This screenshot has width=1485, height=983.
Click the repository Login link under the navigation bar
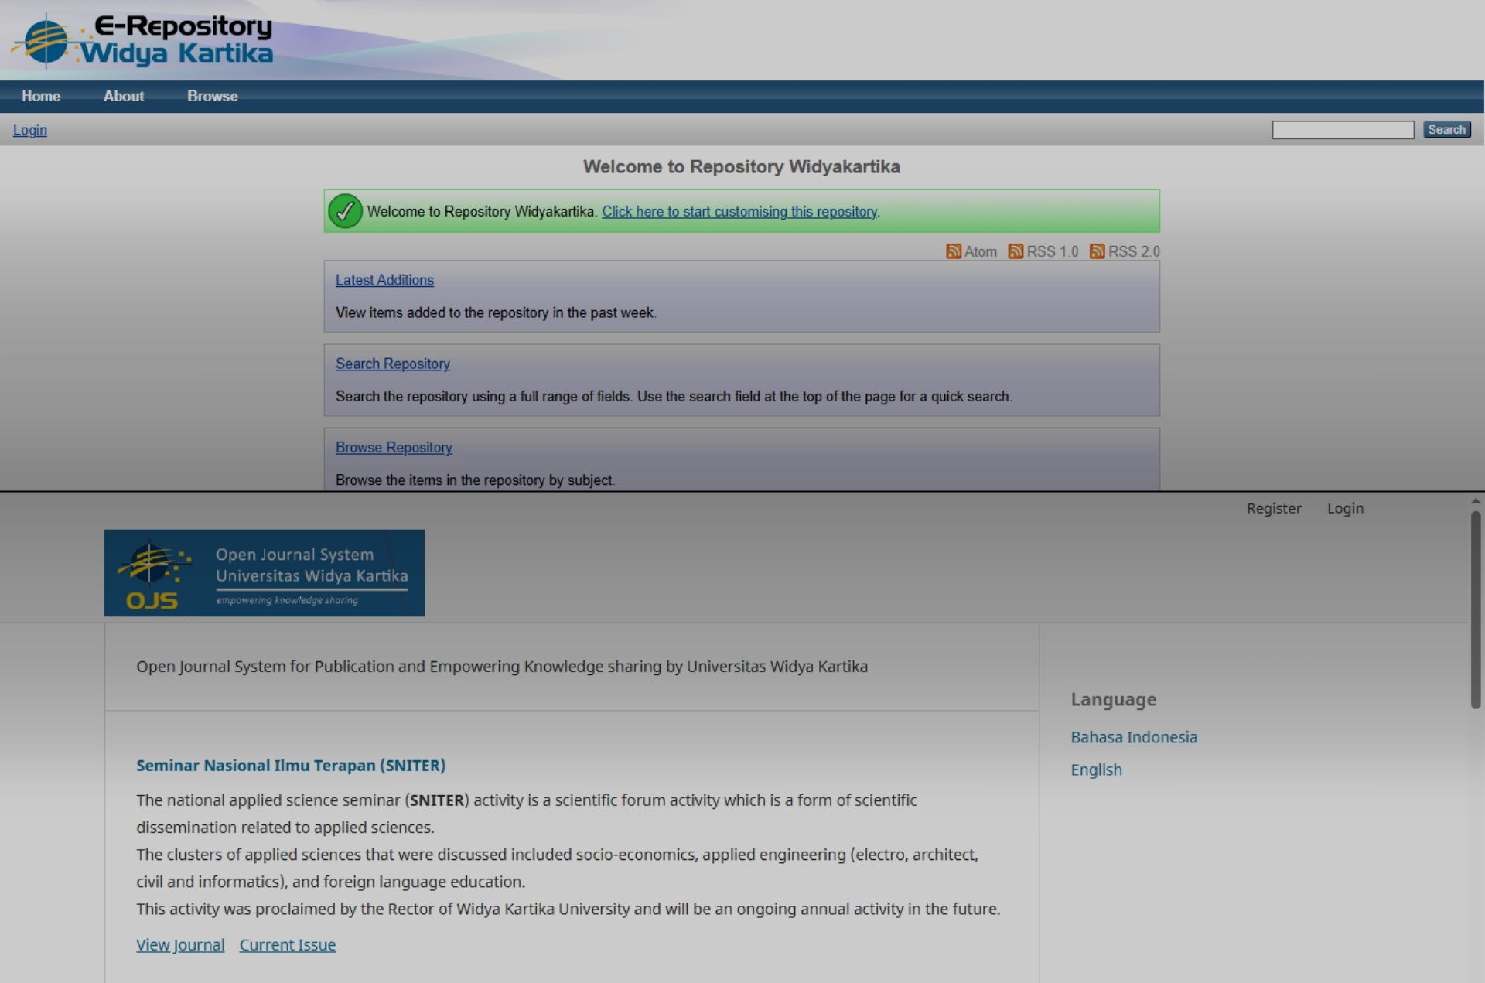[x=30, y=130]
